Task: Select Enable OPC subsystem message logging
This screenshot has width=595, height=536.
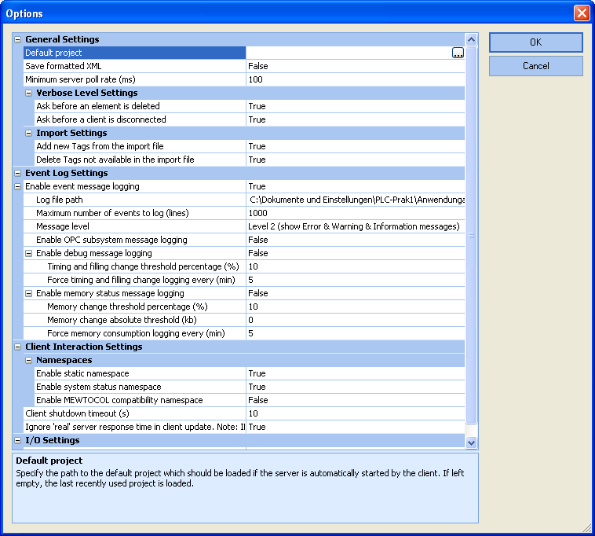Action: (135, 240)
